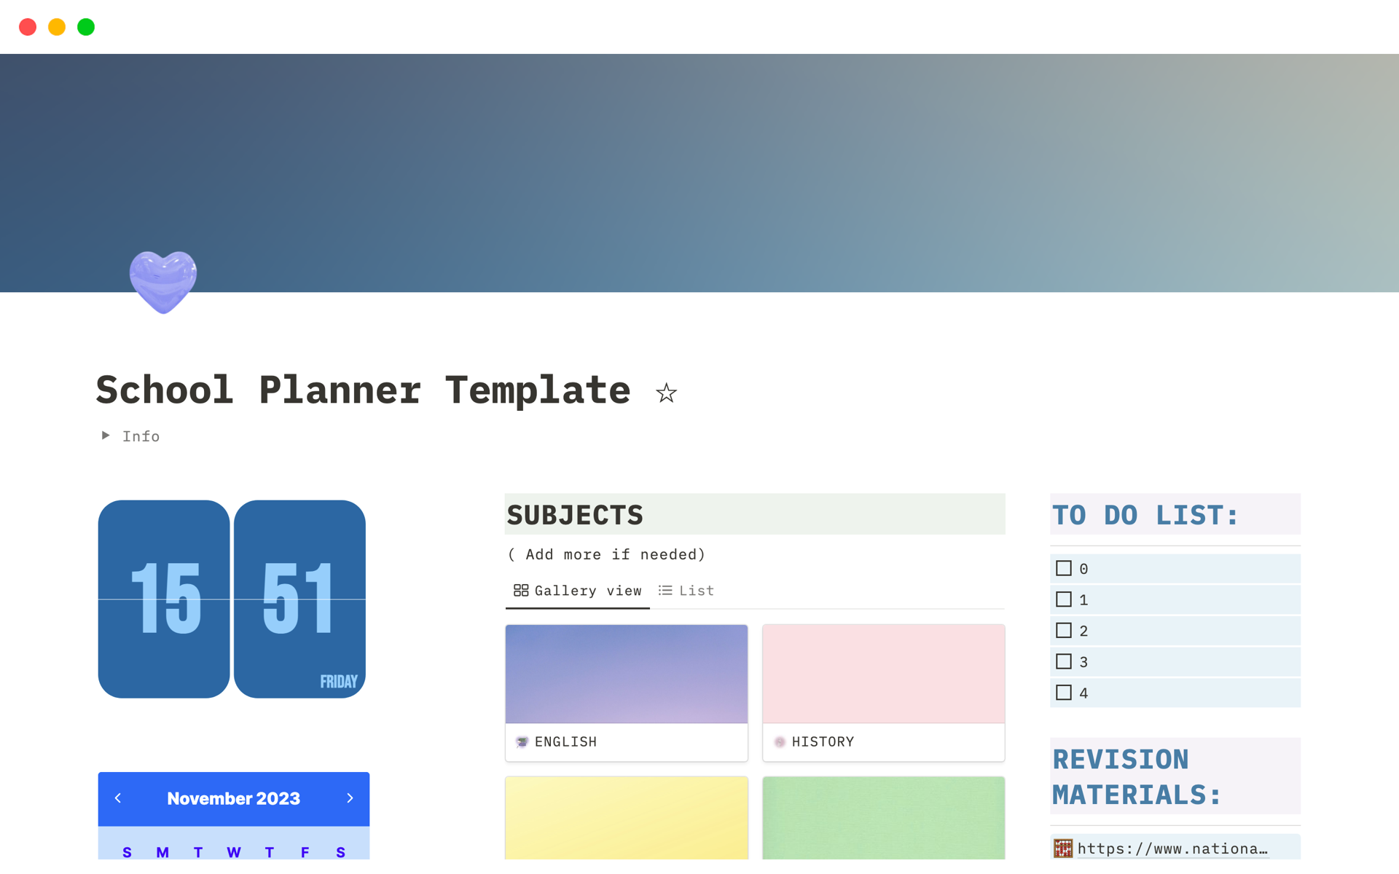Viewport: 1399px width, 874px height.
Task: Check the to-do item labeled 0
Action: 1064,568
